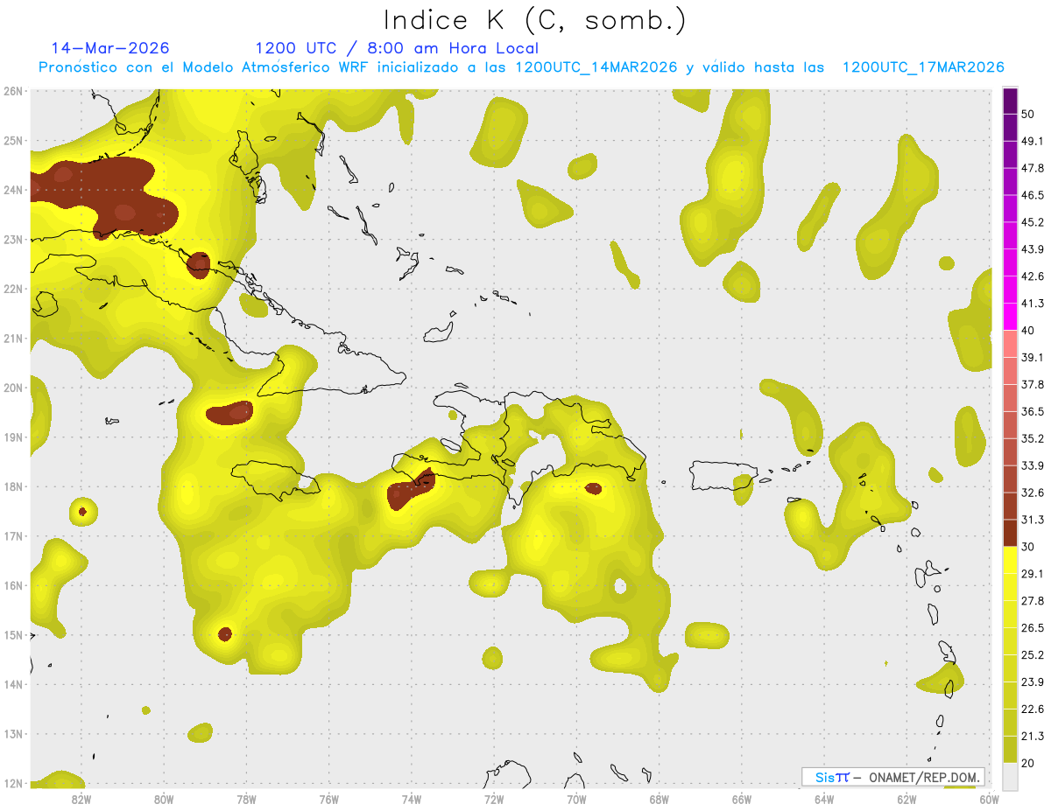1051x811 pixels.
Task: Click the Jamaica island outline on the map
Action: (274, 480)
